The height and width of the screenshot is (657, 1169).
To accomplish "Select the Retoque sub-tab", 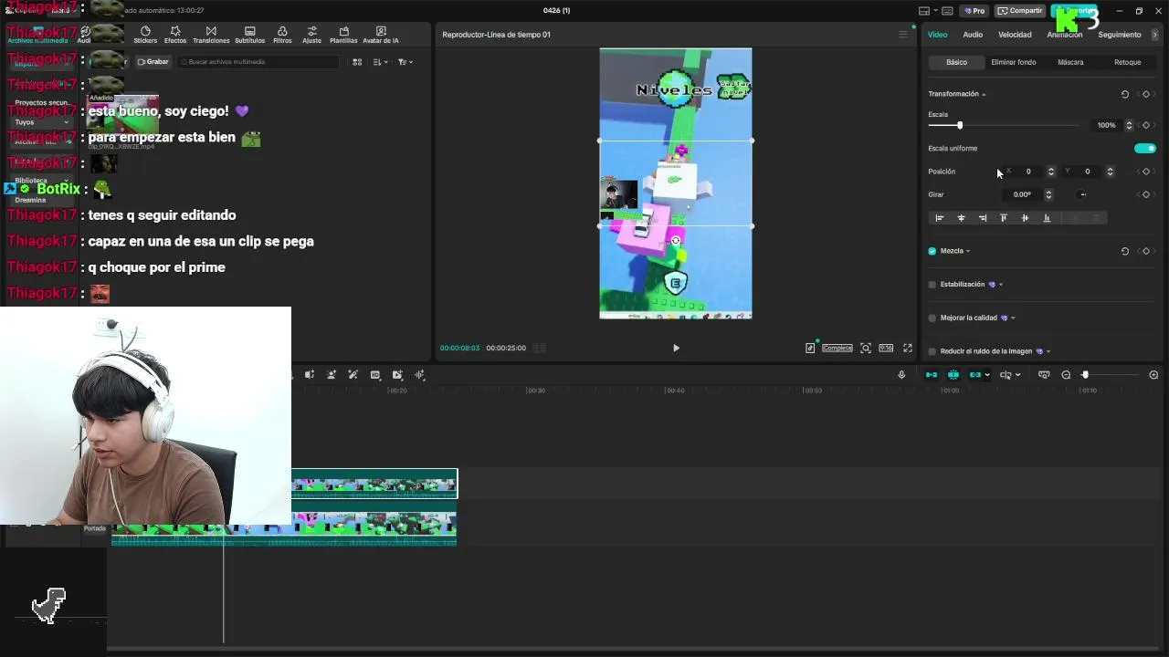I will (1127, 62).
